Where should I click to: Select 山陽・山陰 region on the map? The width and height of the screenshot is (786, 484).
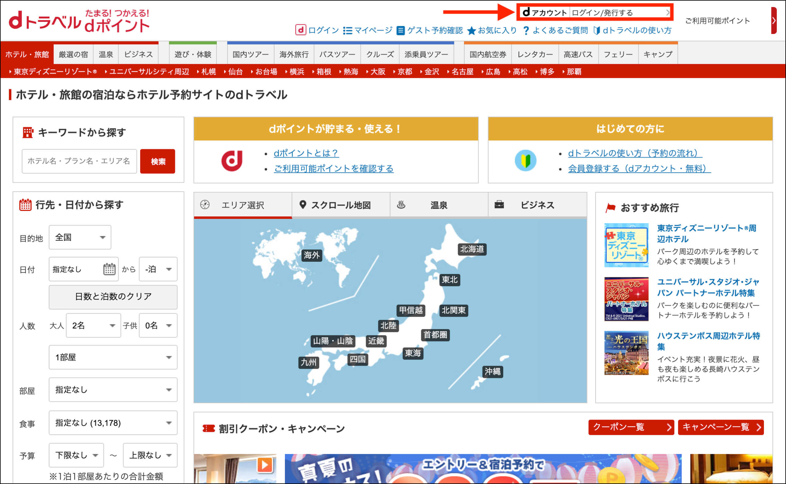[333, 341]
